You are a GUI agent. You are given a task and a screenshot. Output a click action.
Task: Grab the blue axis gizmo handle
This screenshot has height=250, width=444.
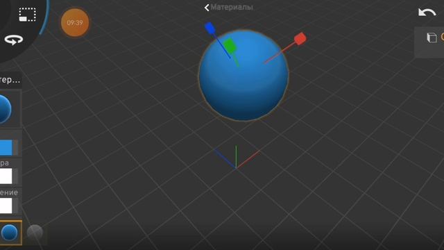[x=210, y=28]
